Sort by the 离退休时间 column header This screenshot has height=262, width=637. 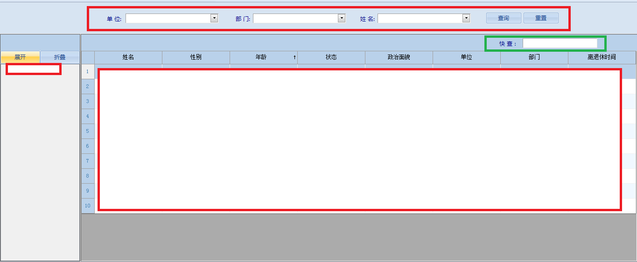coord(602,57)
